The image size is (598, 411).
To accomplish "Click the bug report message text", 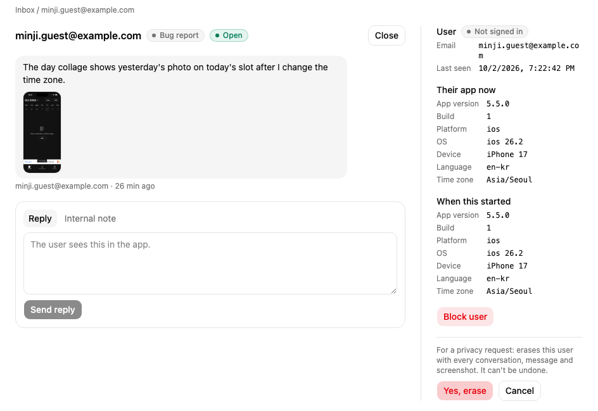I will [x=175, y=73].
